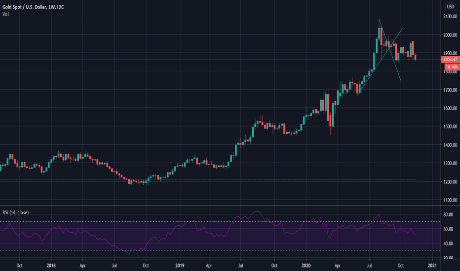Click the 1500.00 price axis label

coord(450,127)
